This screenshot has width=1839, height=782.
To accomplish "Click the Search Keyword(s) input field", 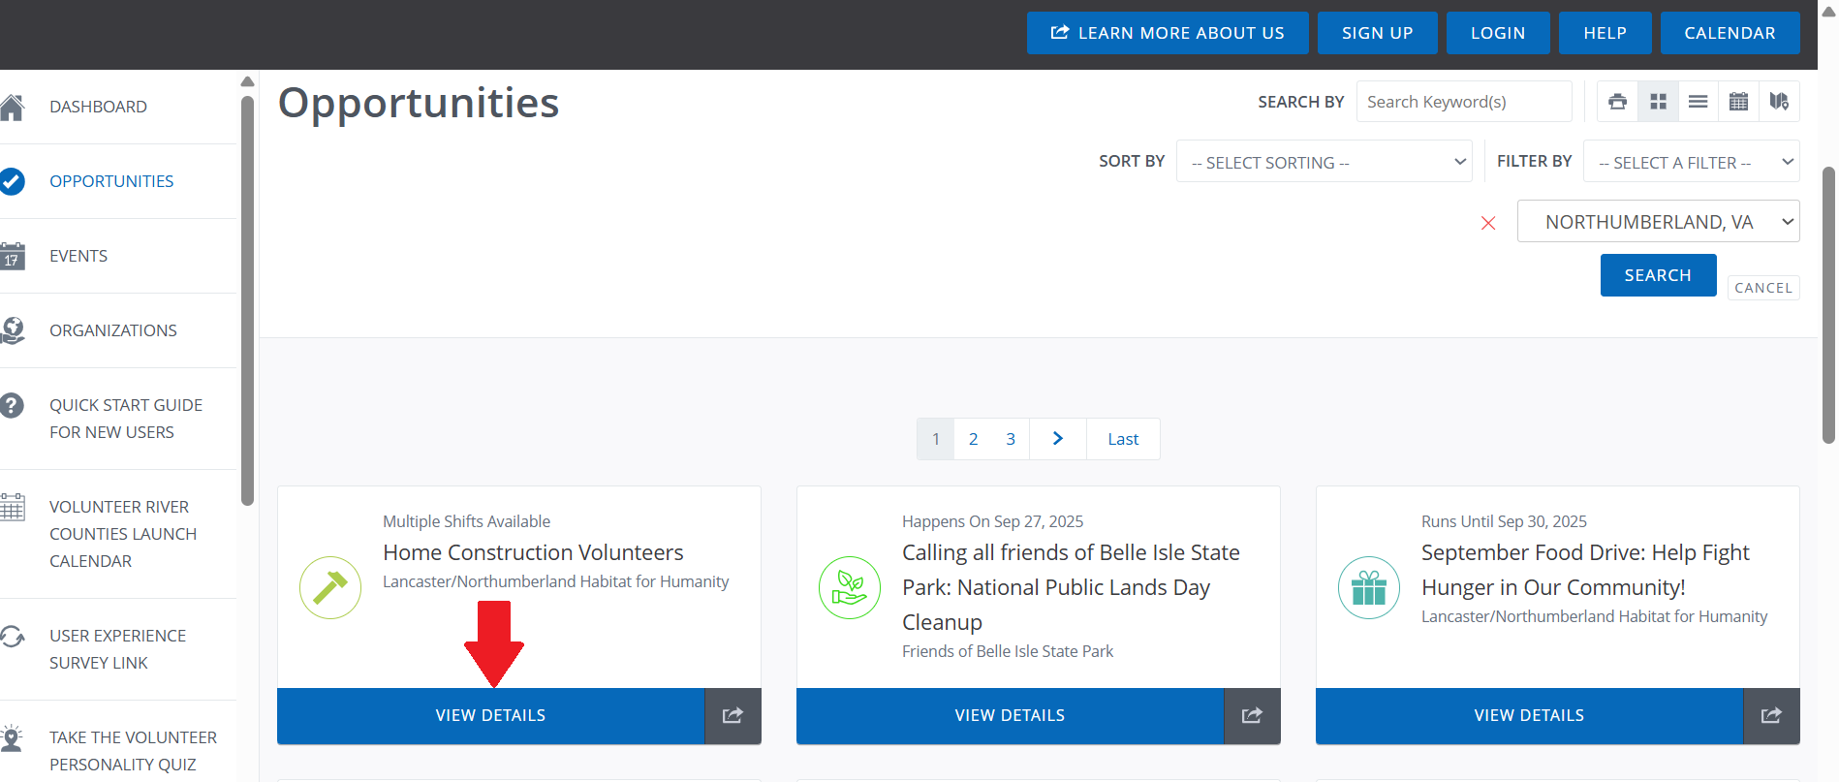I will (1464, 102).
